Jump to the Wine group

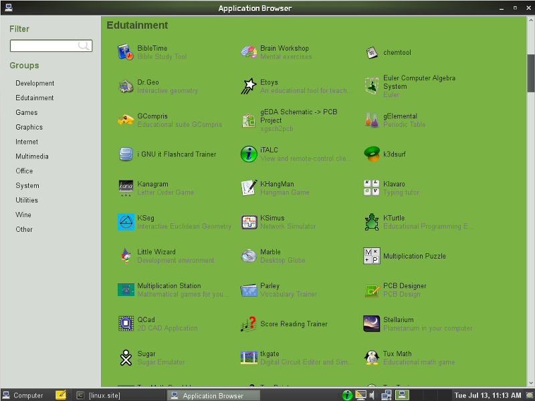tap(23, 215)
